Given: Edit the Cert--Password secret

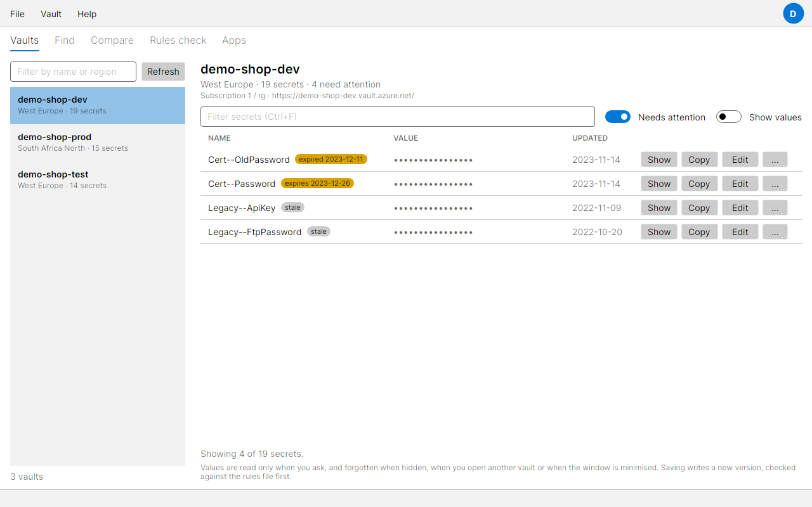Looking at the screenshot, I should pyautogui.click(x=740, y=184).
